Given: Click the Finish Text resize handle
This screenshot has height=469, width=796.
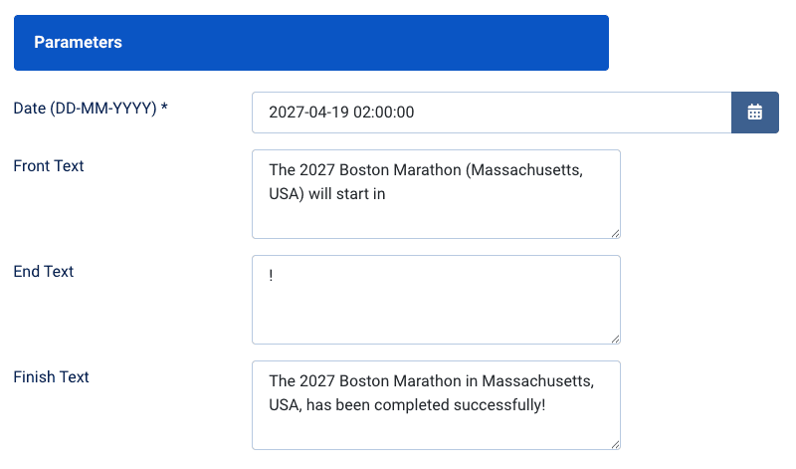Looking at the screenshot, I should coord(615,444).
